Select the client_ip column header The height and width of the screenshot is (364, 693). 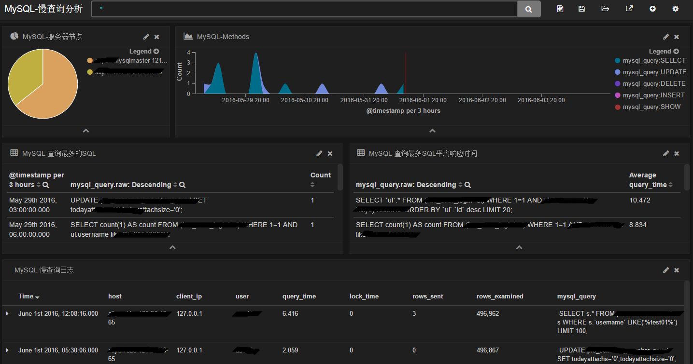pyautogui.click(x=189, y=297)
